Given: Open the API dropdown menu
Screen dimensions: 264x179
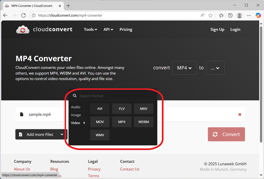Looking at the screenshot, I should [x=108, y=29].
